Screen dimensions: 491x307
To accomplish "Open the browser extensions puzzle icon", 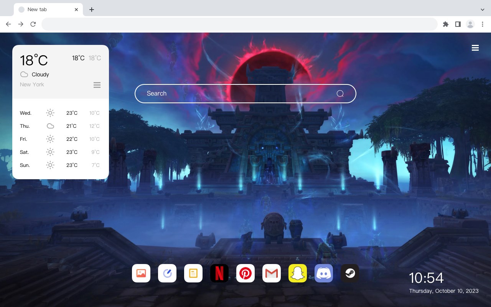I will [445, 24].
